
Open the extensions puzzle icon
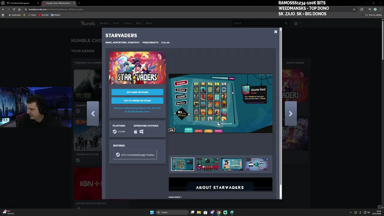pos(361,9)
